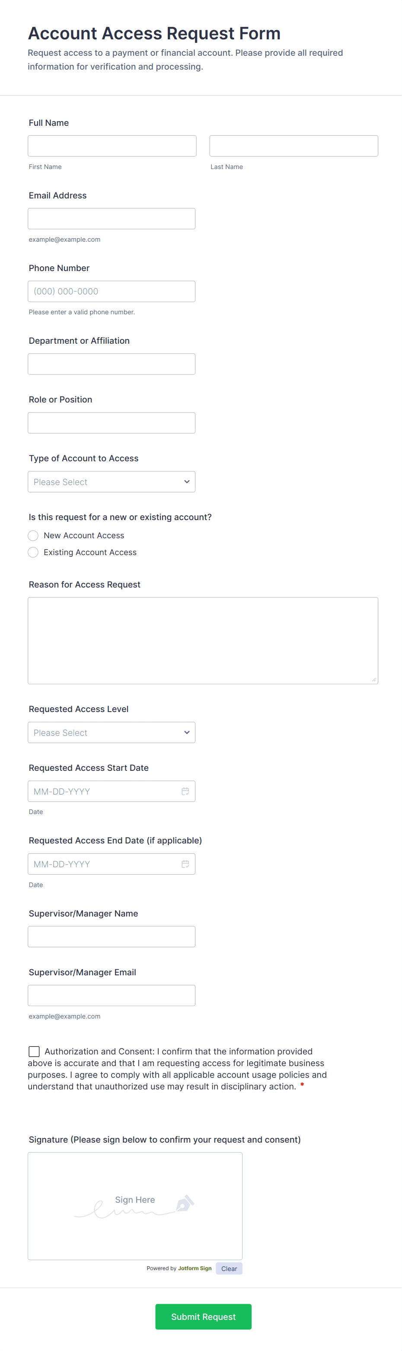Focus the Supervisor/Manager Email field
402x1351 pixels.
[111, 996]
